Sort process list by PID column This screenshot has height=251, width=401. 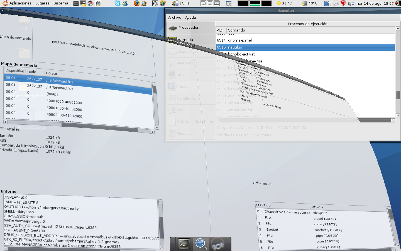[221, 30]
